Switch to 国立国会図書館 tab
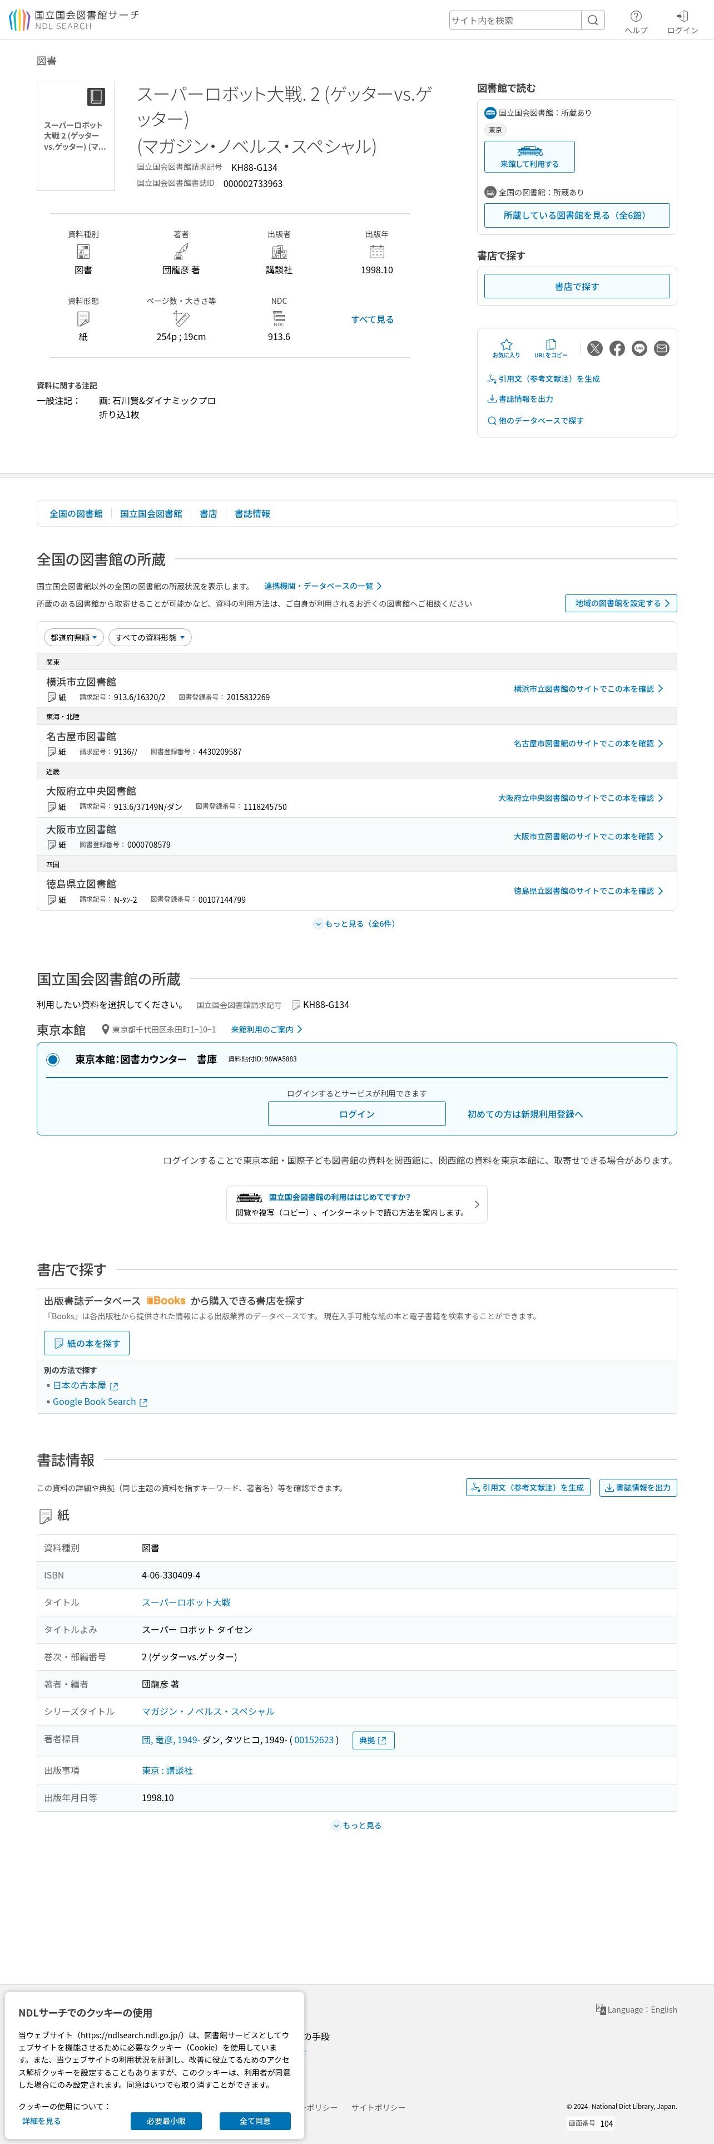Screen dimensions: 714x2144 tap(151, 514)
